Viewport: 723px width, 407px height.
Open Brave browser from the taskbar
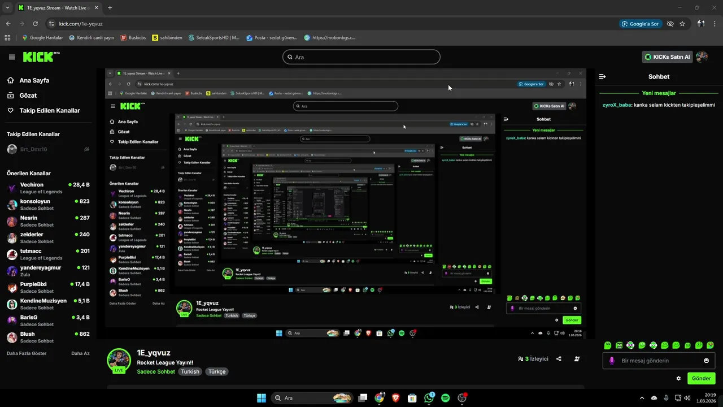click(x=395, y=398)
